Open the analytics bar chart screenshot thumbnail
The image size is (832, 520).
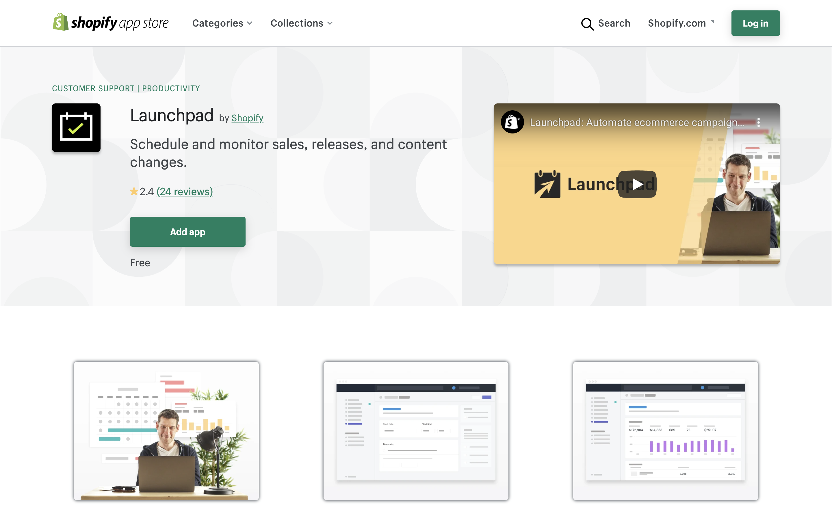[665, 430]
